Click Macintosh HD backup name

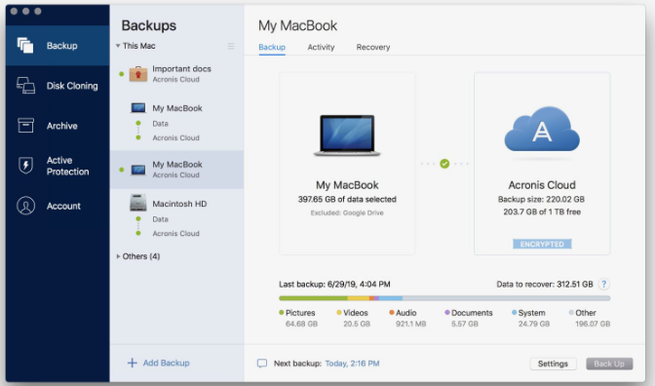(179, 204)
